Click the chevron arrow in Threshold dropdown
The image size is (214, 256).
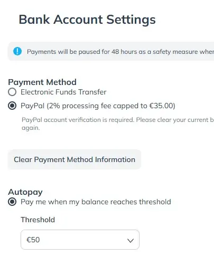(131, 240)
